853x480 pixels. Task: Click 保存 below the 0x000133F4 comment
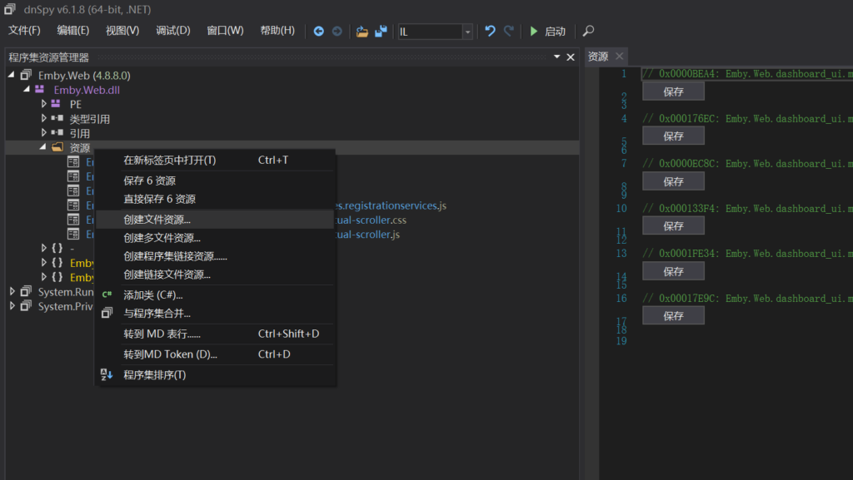[x=673, y=225]
